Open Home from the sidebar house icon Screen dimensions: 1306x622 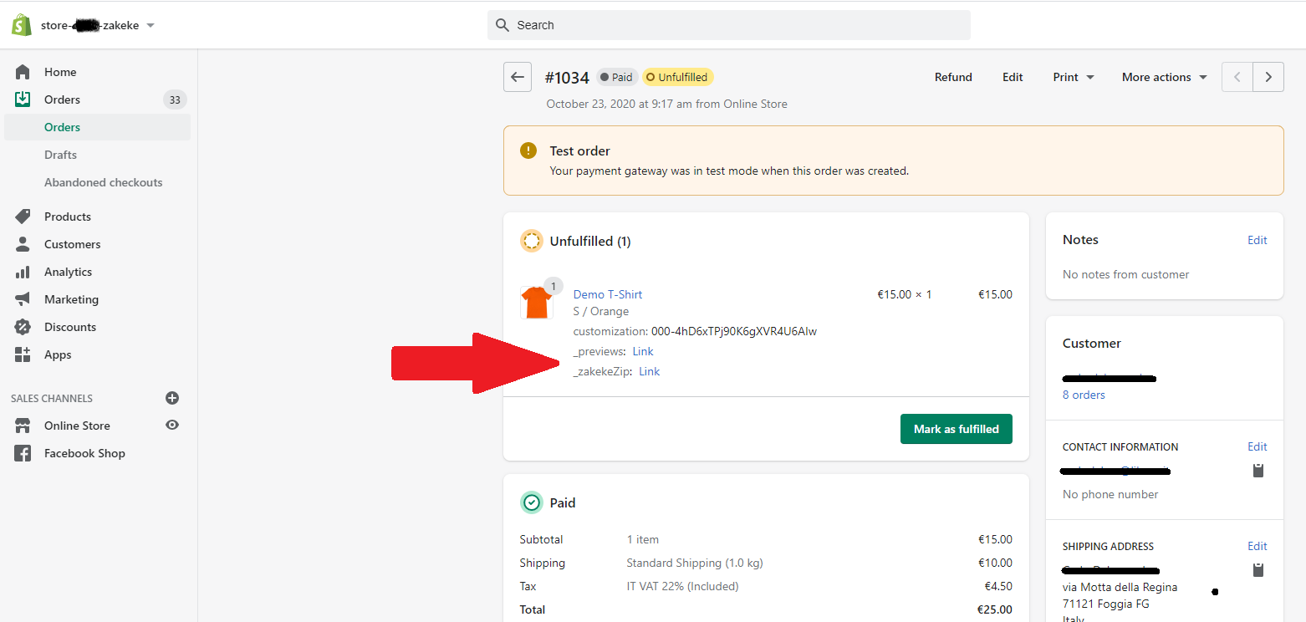click(x=23, y=72)
